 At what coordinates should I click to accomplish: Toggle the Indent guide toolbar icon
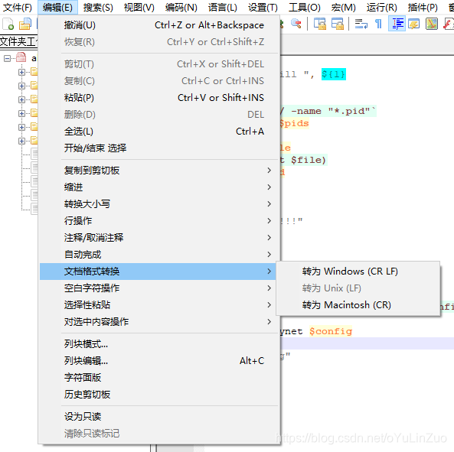(397, 24)
